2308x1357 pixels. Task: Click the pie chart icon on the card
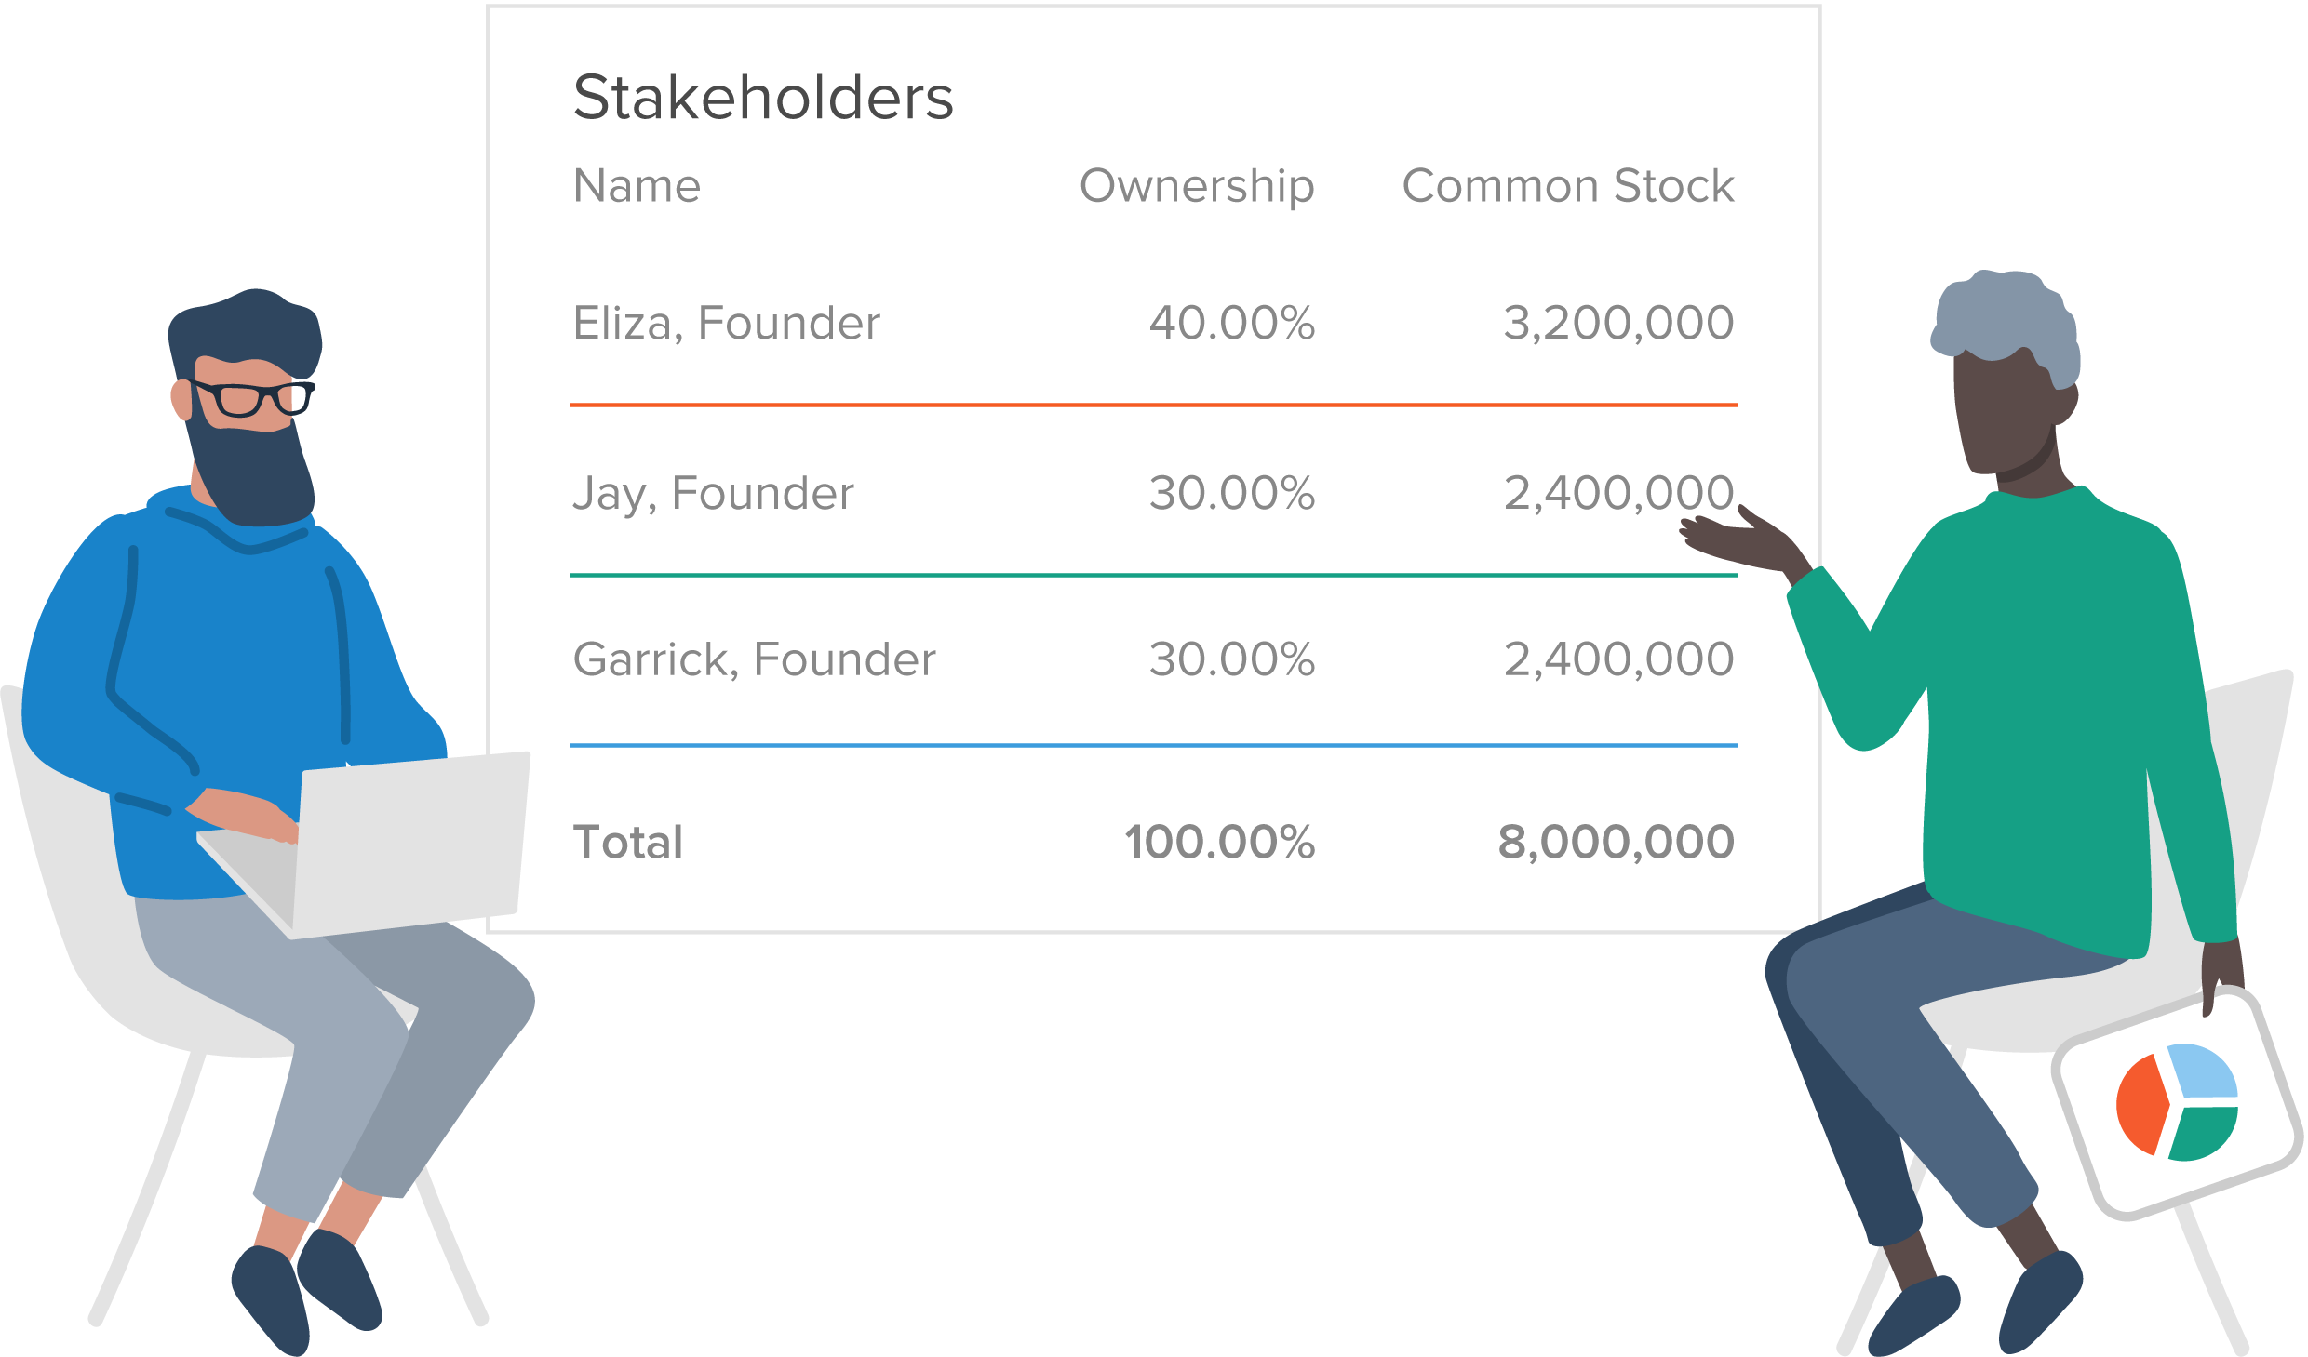(x=2177, y=1102)
